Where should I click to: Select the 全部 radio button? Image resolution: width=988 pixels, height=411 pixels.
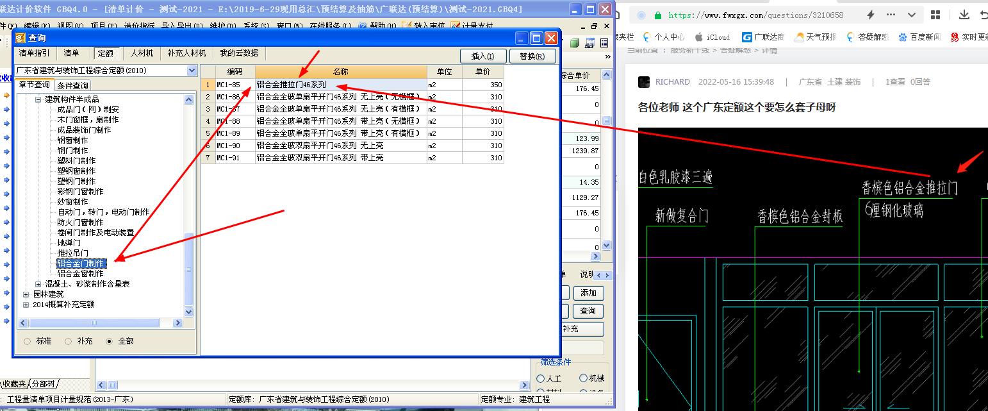109,341
